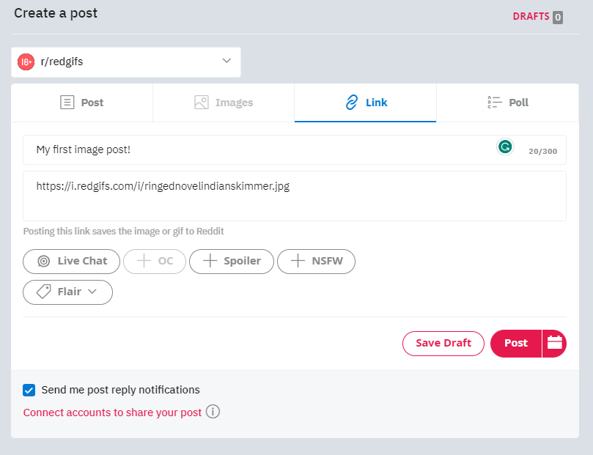Click the chain link icon on Link tab
Screen dimensions: 593x455
tap(352, 103)
